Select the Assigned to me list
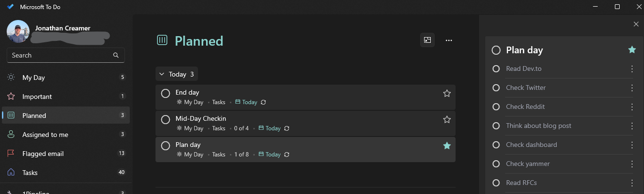Viewport: 644px width, 194px height. (45, 135)
